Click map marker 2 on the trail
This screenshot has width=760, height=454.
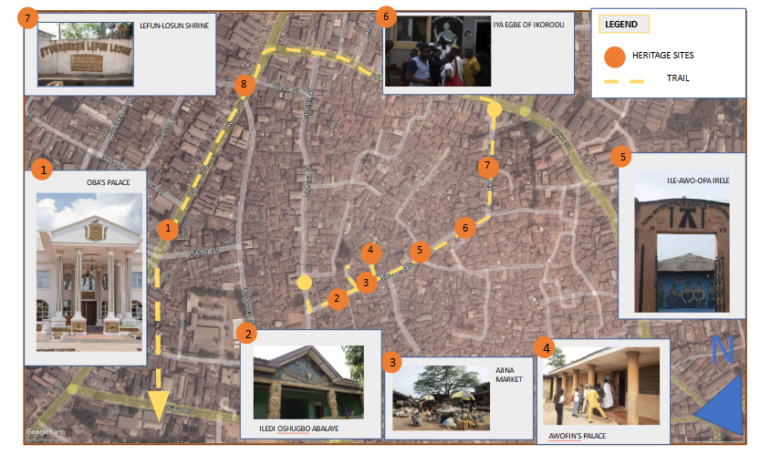pyautogui.click(x=338, y=298)
